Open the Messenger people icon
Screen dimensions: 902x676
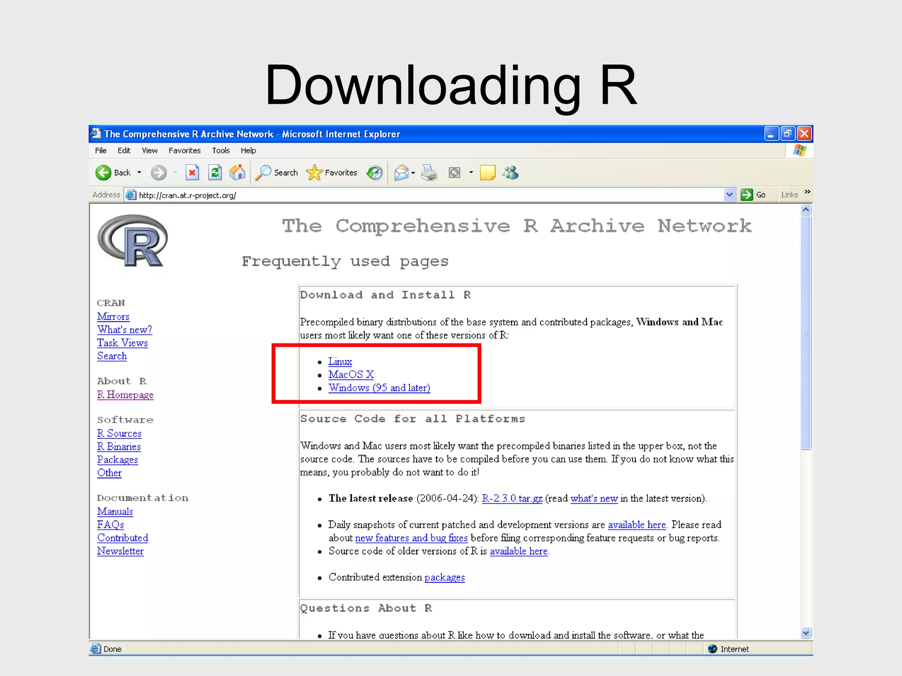[x=511, y=173]
